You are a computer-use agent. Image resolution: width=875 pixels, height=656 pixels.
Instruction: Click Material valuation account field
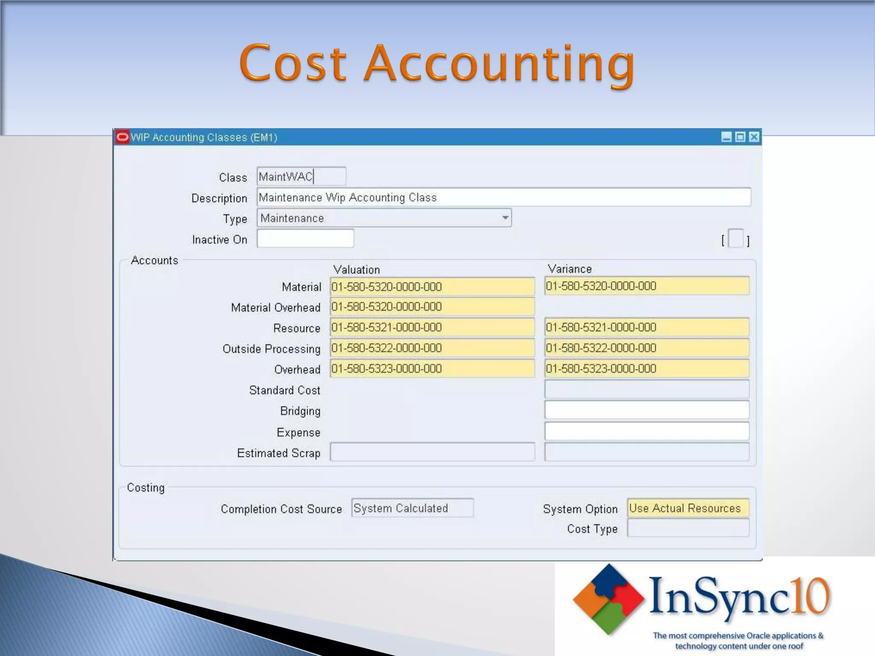tap(432, 287)
